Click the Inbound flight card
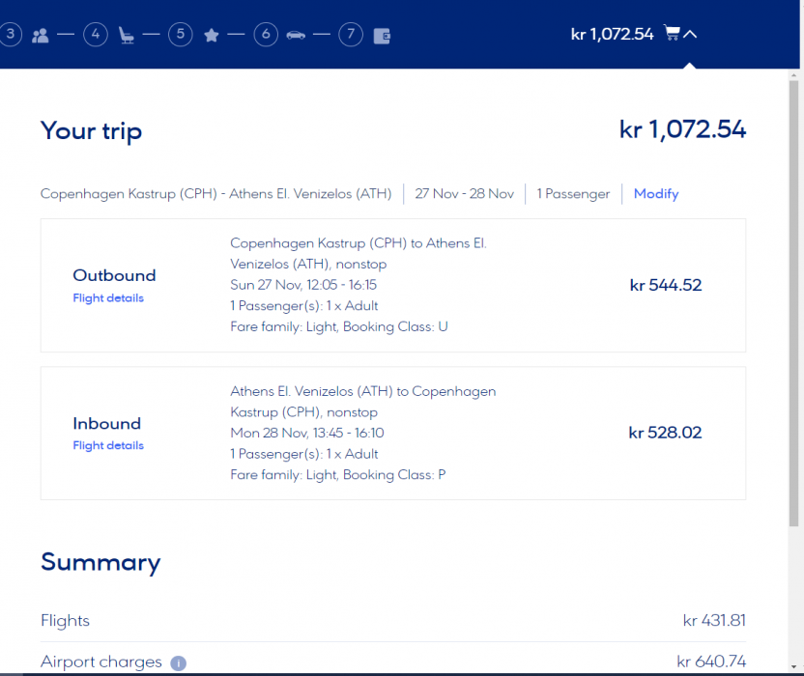The width and height of the screenshot is (804, 676). pos(392,433)
